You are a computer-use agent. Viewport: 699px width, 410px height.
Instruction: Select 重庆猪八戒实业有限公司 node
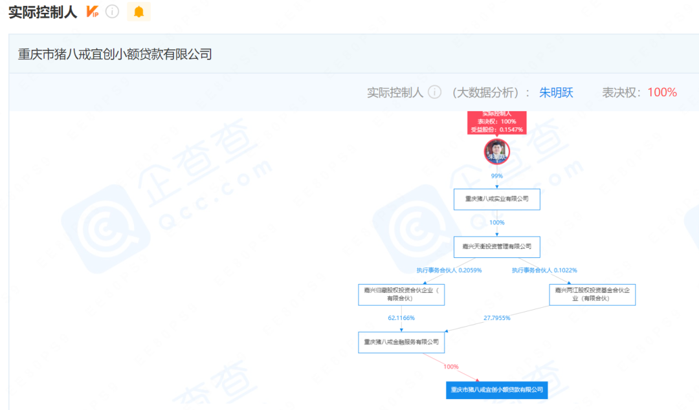pyautogui.click(x=496, y=199)
